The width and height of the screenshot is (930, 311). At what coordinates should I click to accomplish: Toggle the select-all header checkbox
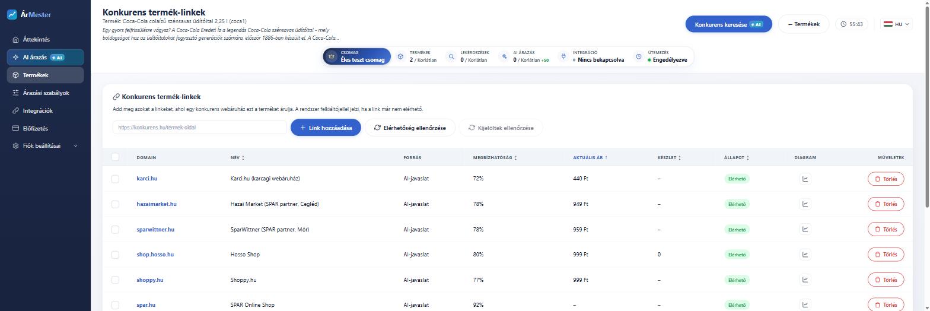pos(115,157)
